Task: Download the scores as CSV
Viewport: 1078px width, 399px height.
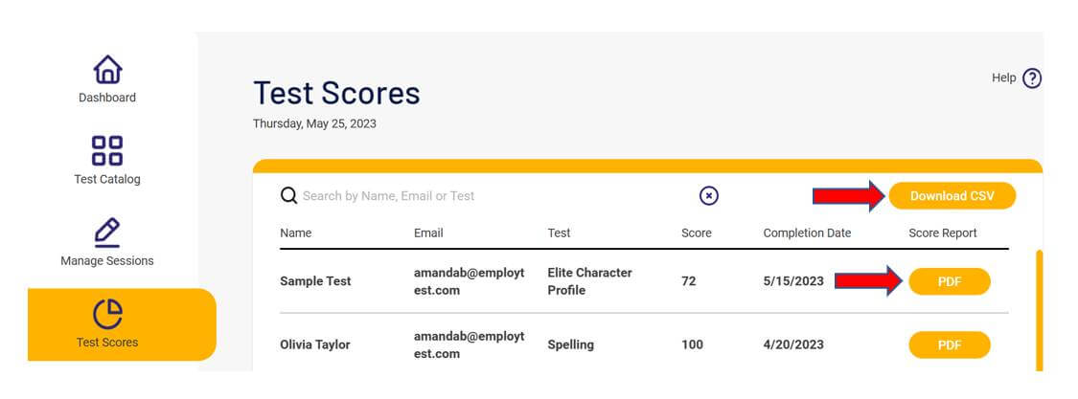Action: coord(952,196)
